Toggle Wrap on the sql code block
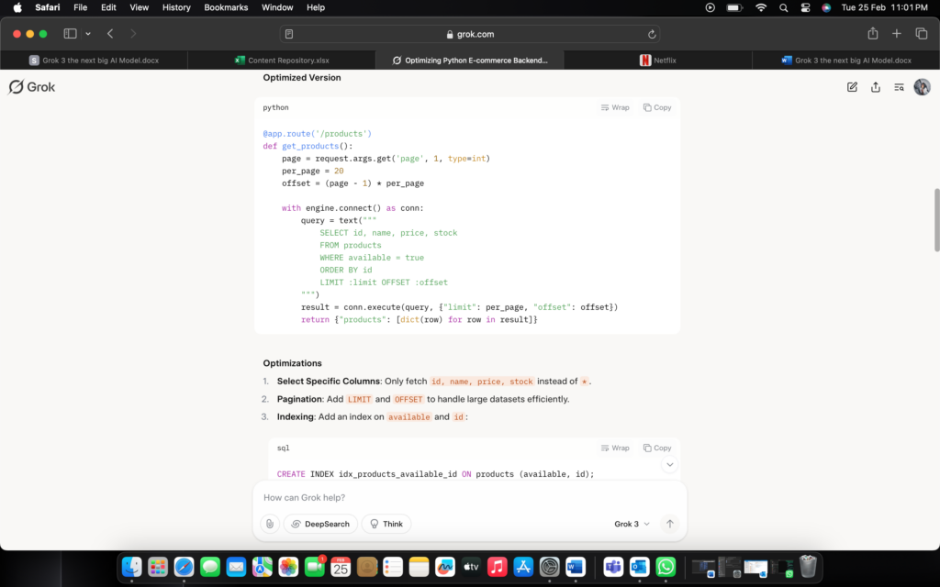The image size is (940, 587). pyautogui.click(x=615, y=449)
